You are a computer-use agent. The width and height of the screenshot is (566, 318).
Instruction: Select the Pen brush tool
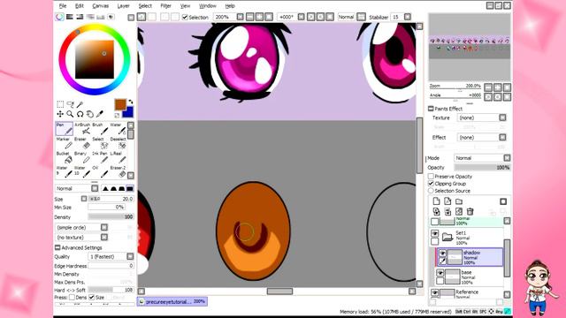65,129
